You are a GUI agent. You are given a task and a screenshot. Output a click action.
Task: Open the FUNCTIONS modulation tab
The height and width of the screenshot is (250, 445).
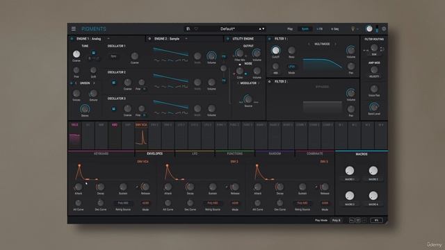(x=235, y=153)
